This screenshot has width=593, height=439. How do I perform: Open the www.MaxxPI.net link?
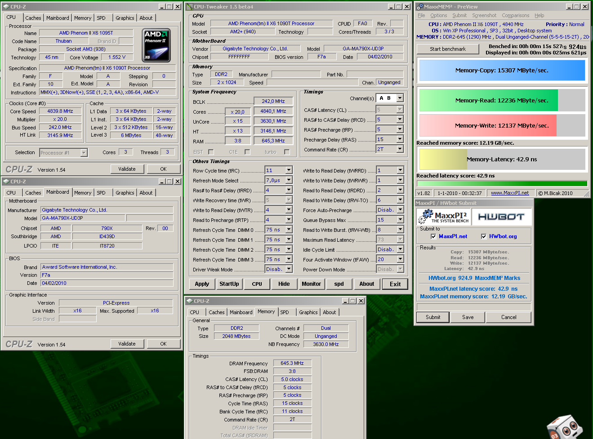510,193
